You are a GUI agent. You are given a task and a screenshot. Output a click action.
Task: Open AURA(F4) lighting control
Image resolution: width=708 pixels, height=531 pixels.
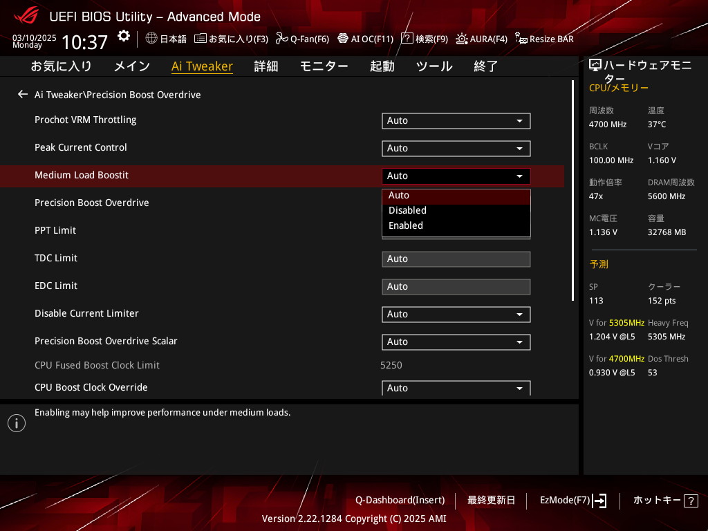(481, 39)
